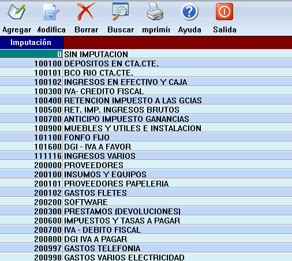This screenshot has height=261, width=292.
Task: Click the Imputación column header
Action: (x=31, y=43)
